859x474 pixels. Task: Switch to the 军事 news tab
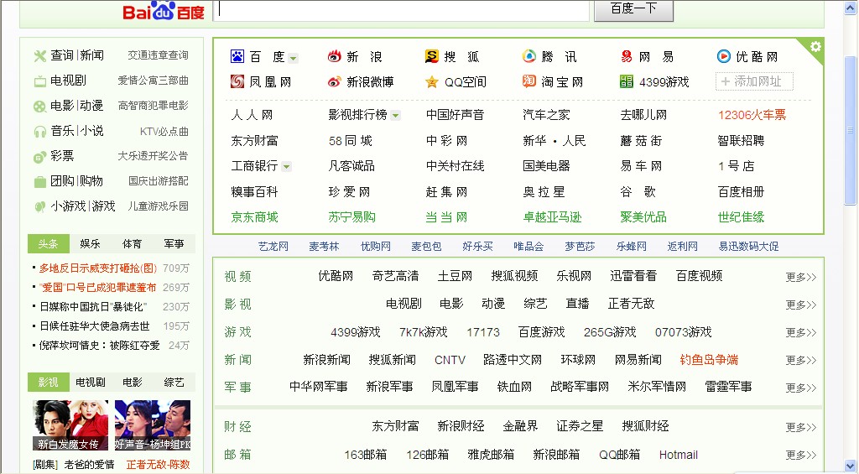point(174,244)
